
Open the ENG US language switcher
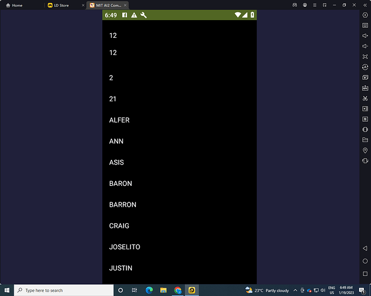331,290
